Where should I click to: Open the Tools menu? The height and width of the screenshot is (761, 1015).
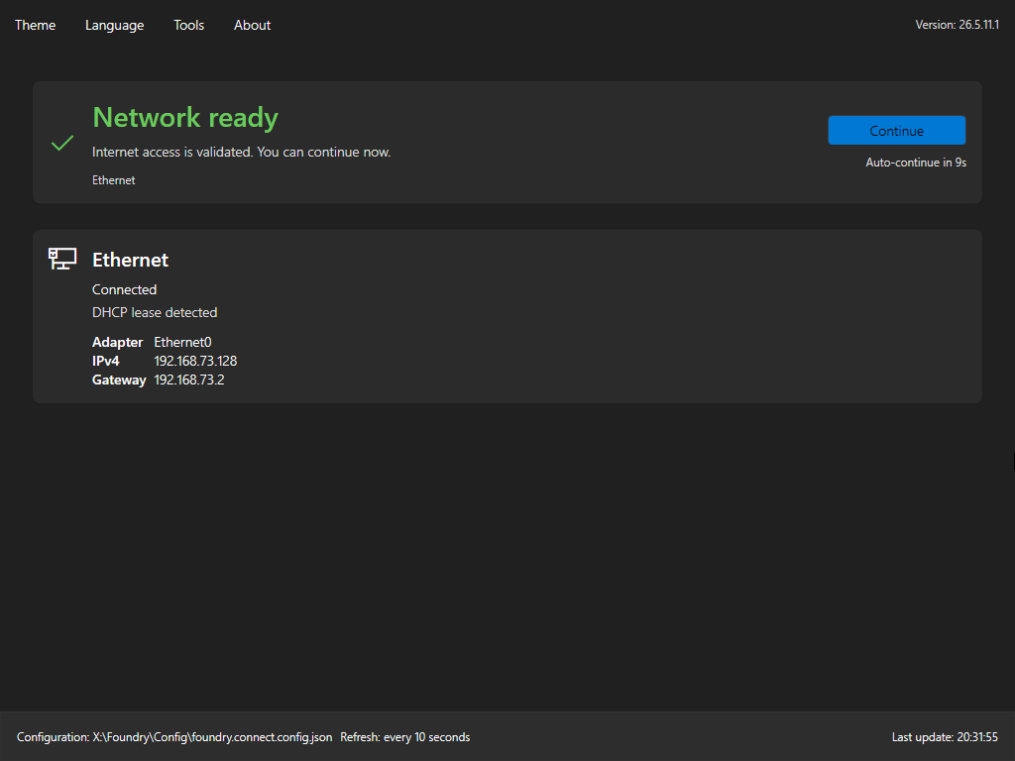click(x=189, y=25)
